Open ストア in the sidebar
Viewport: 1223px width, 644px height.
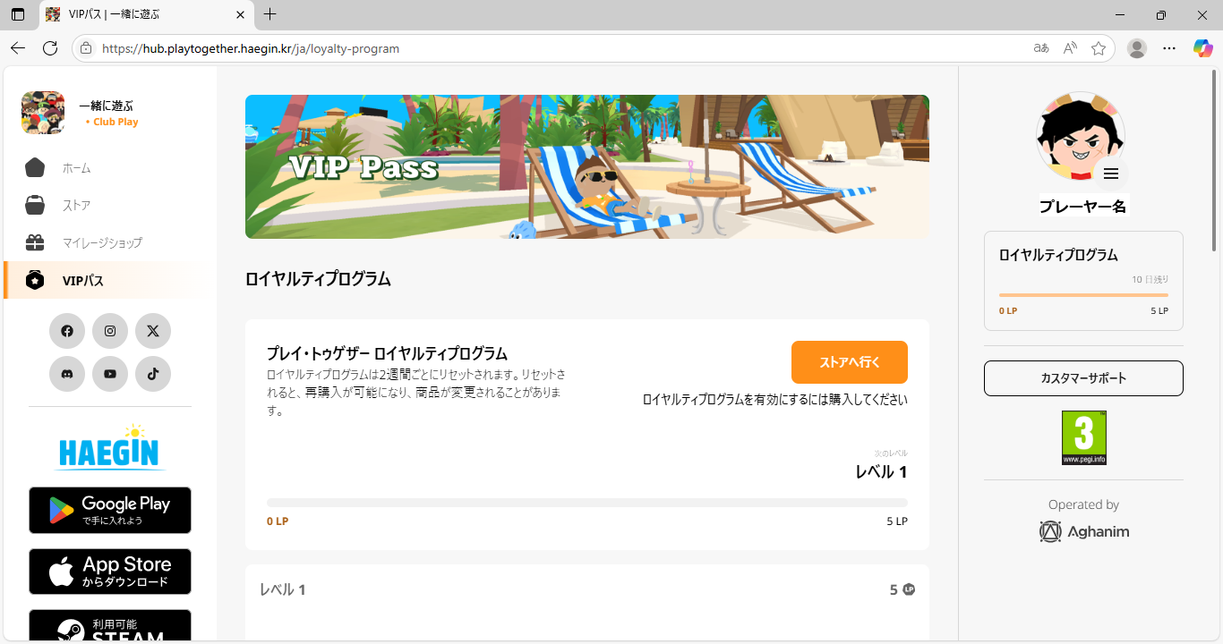tap(76, 206)
